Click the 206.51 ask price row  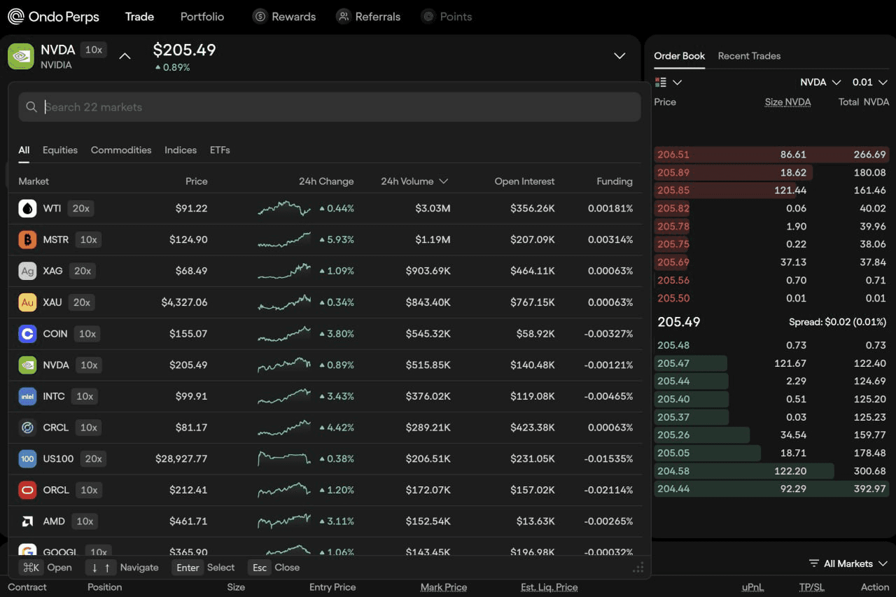771,155
